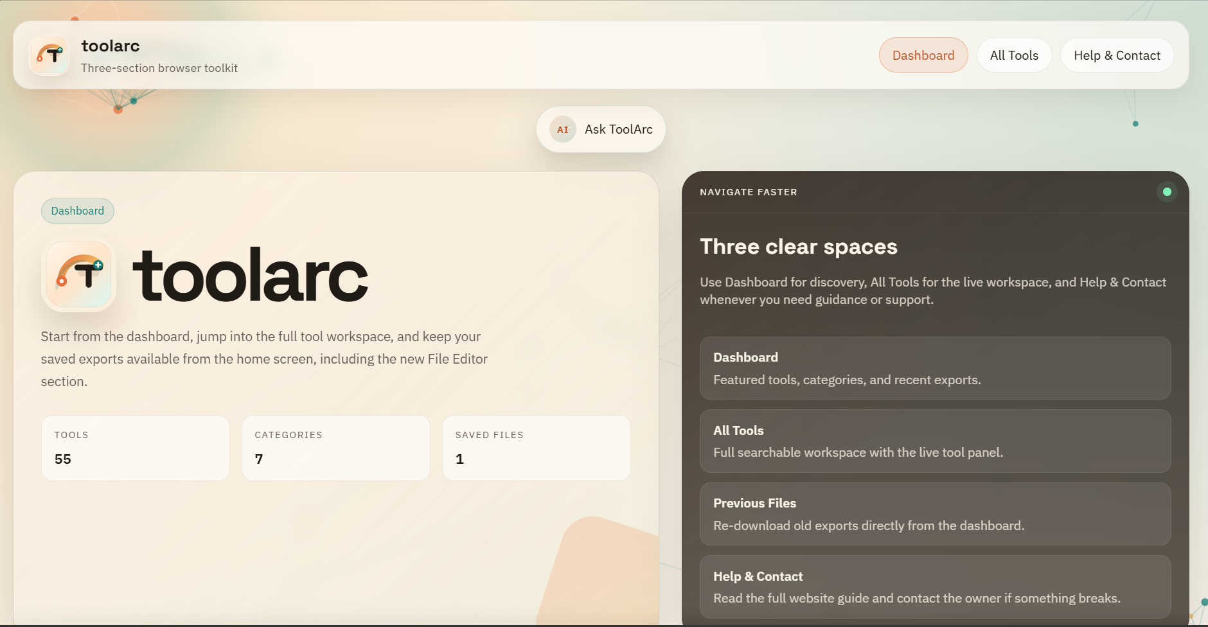Click the NAVIGATE FASTER panel header

tap(748, 191)
